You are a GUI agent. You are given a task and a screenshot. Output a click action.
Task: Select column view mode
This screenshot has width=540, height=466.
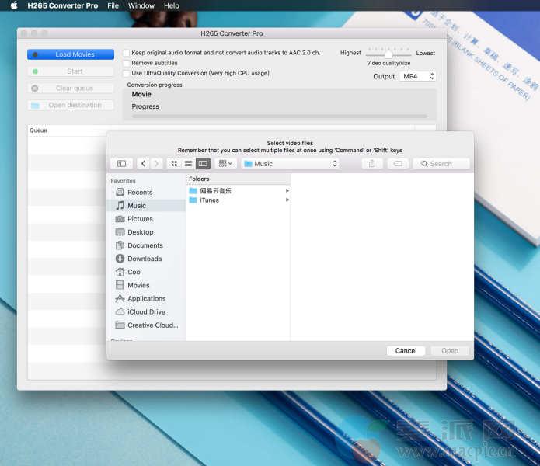(203, 164)
